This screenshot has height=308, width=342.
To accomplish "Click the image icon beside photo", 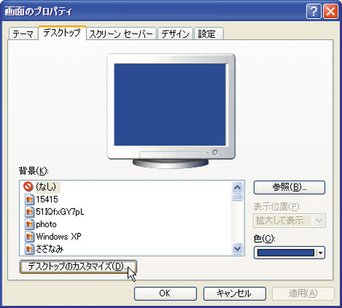I will pos(29,225).
